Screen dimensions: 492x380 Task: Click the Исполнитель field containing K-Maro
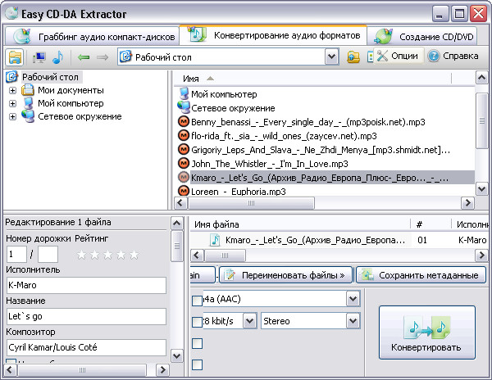(x=85, y=285)
